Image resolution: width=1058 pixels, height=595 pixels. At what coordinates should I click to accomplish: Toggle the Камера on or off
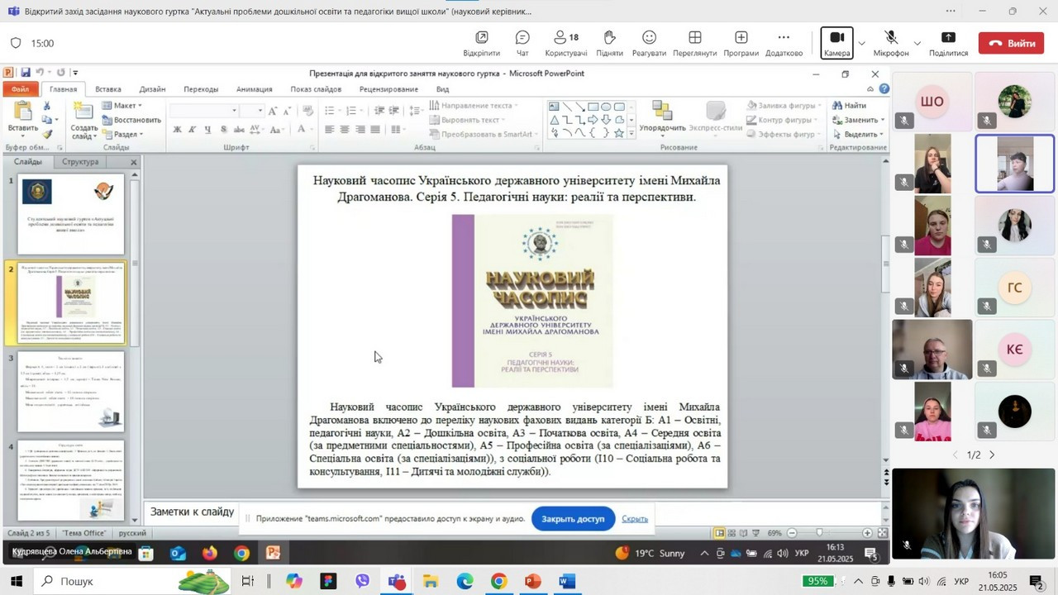point(836,43)
